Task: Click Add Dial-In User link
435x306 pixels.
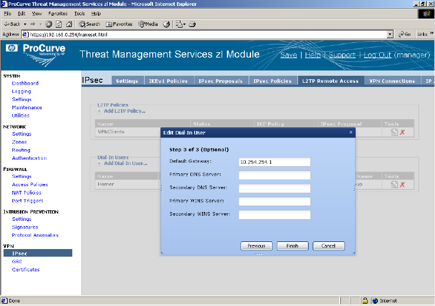Action: [x=125, y=163]
